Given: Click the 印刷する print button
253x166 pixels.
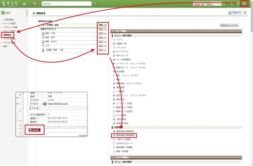Looking at the screenshot, I should 235,13.
